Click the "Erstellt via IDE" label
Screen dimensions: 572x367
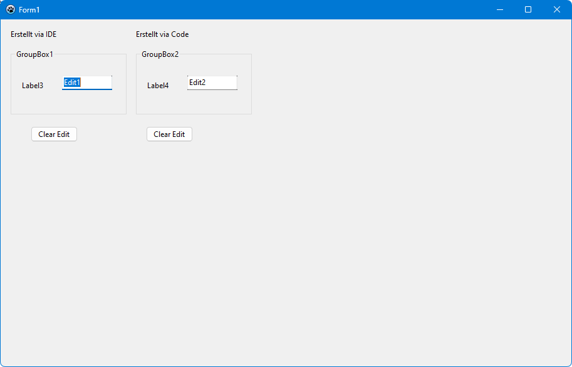click(33, 34)
